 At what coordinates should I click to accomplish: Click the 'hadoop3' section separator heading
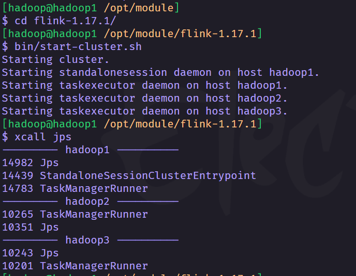click(x=87, y=240)
